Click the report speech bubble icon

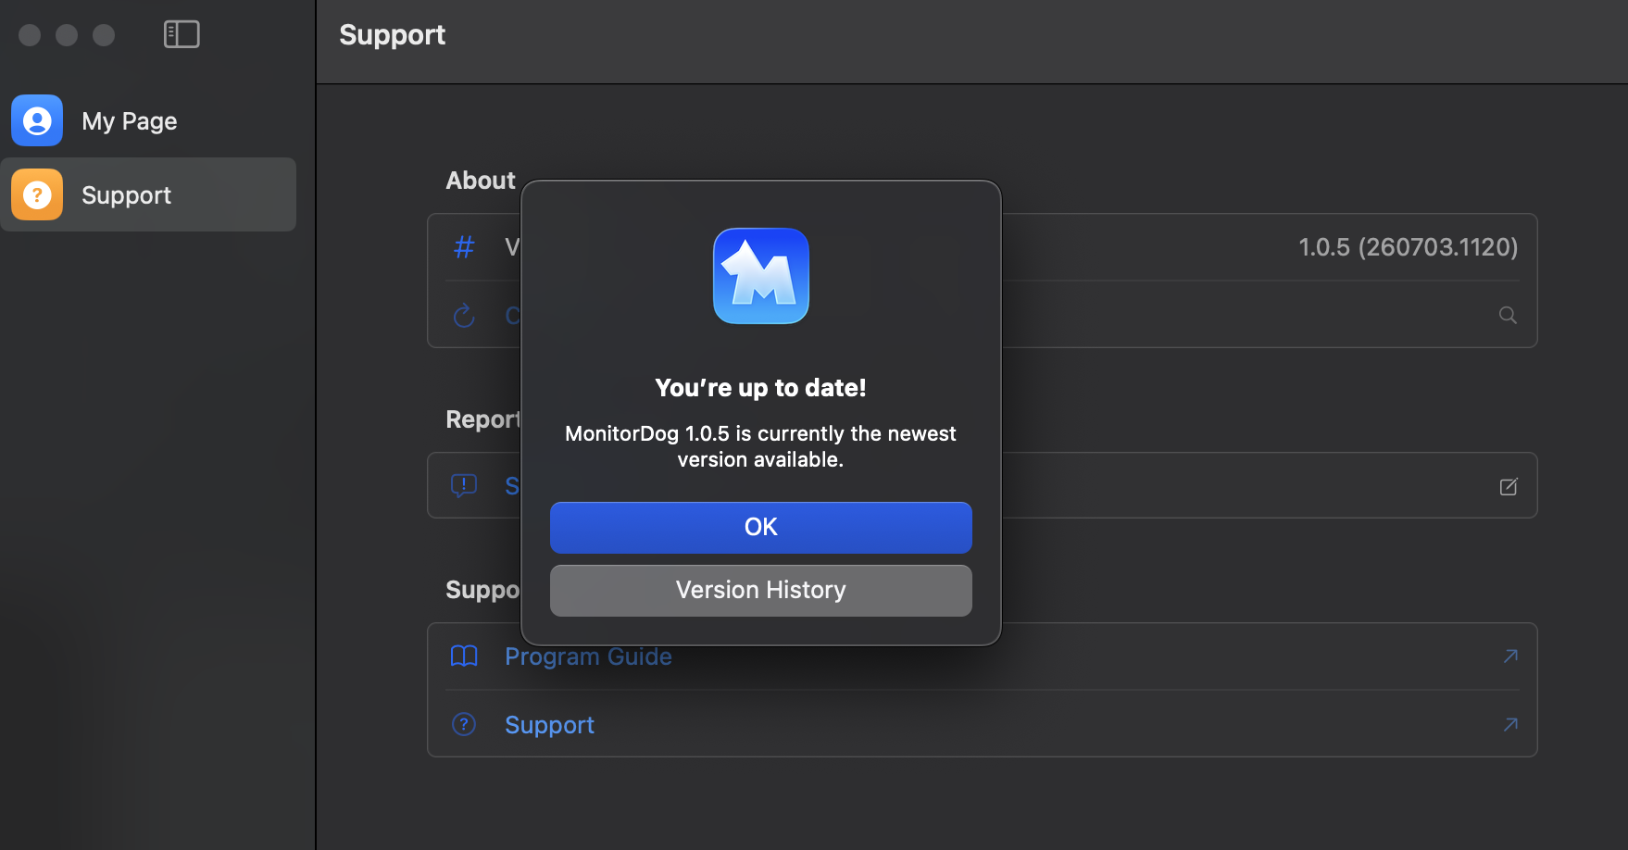464,485
